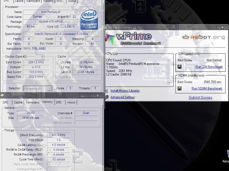Run the 32M Benchmark
The height and width of the screenshot is (171, 229).
click(x=209, y=67)
